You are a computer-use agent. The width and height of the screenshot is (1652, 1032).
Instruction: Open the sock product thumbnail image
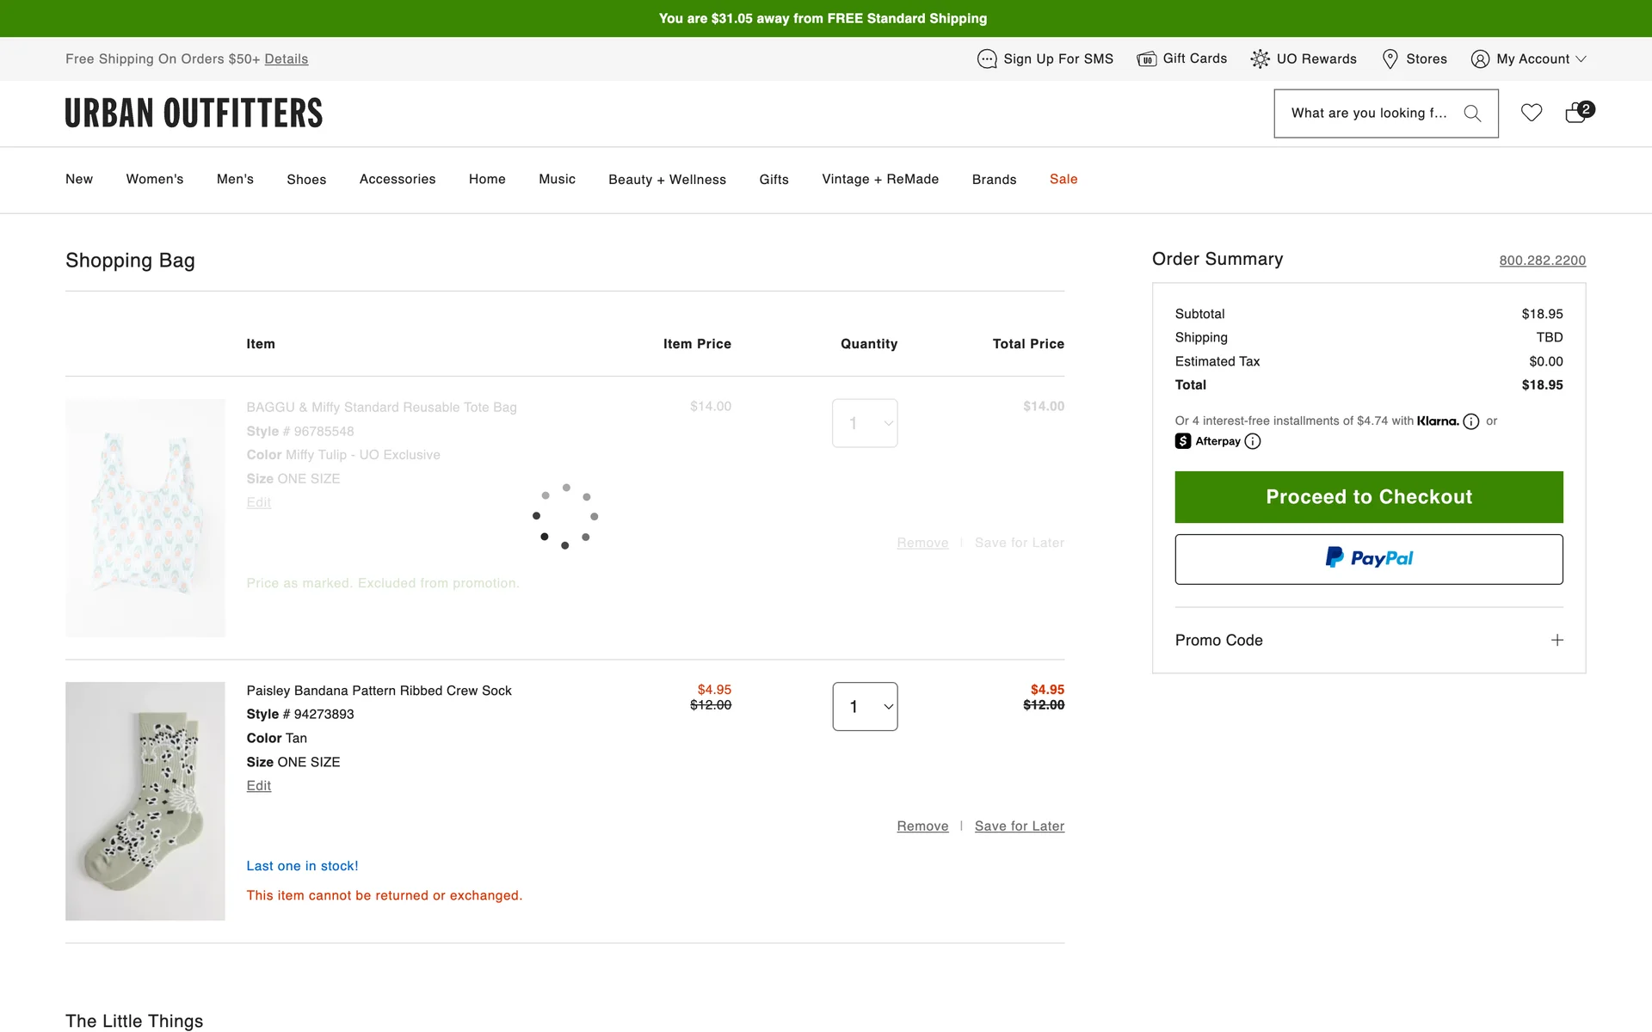pos(145,801)
